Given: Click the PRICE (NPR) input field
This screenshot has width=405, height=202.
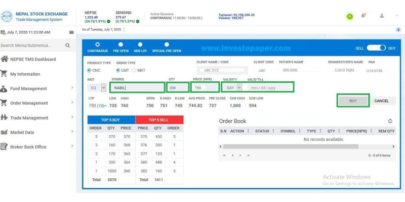Looking at the screenshot, I should pyautogui.click(x=205, y=87).
